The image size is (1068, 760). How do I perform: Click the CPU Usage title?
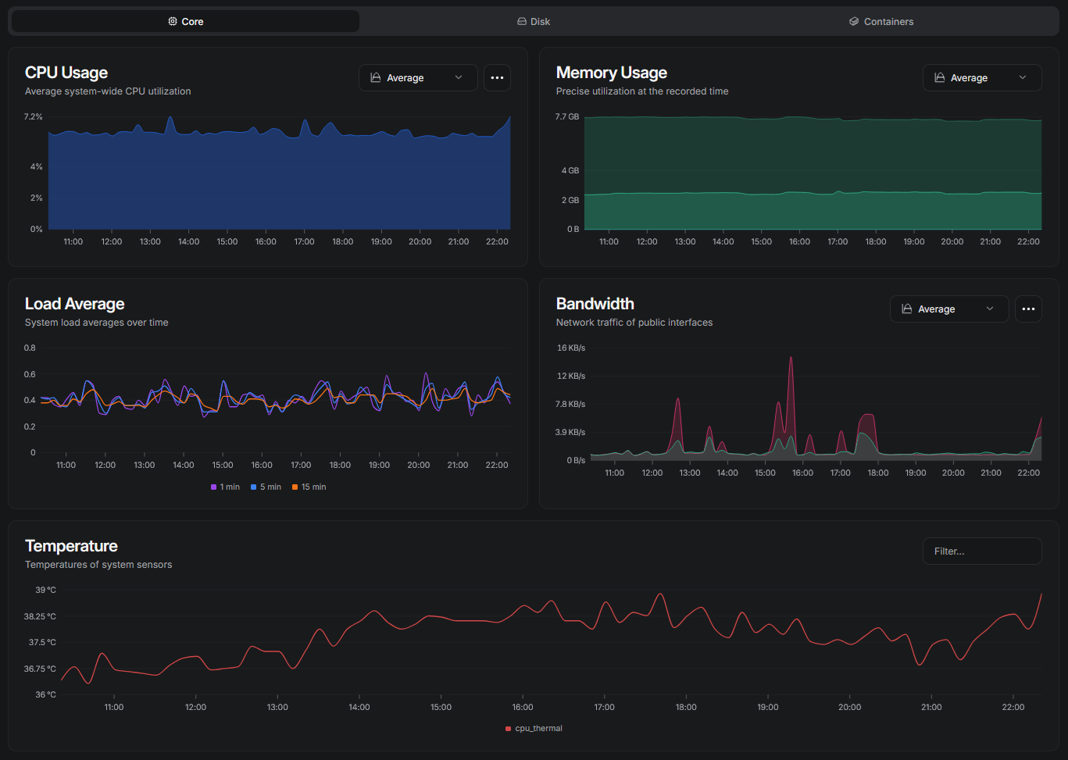coord(66,73)
